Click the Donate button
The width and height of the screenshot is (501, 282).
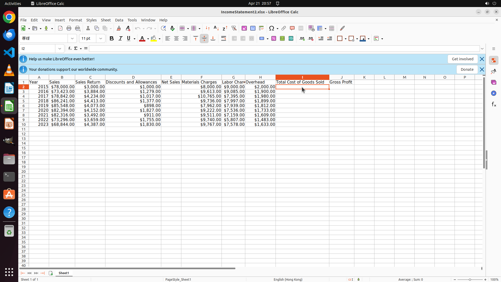(467, 69)
